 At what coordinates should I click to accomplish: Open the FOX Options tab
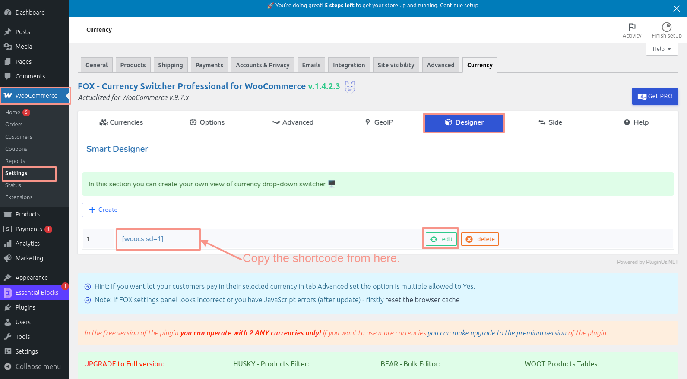pyautogui.click(x=207, y=122)
